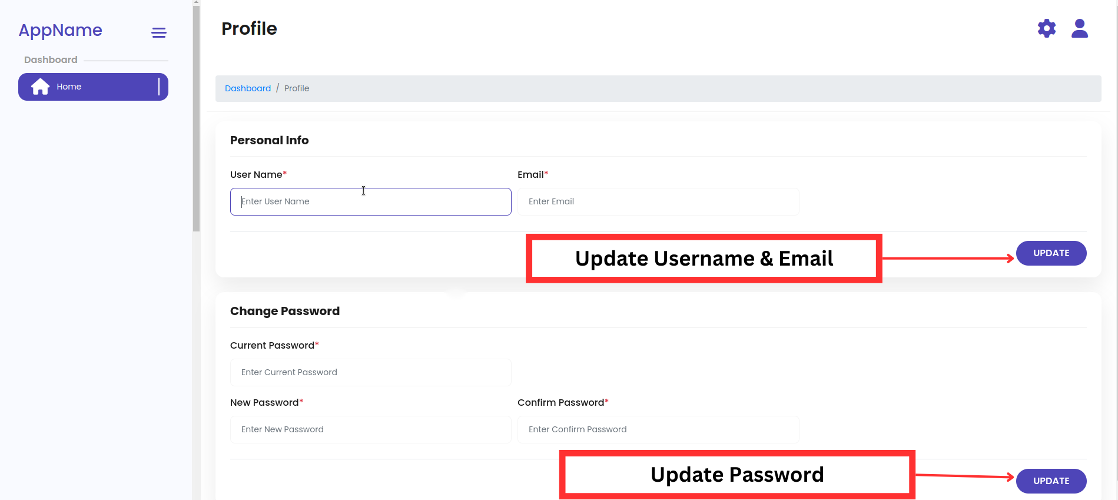1118x500 pixels.
Task: Focus the User Name input field
Action: [x=370, y=201]
